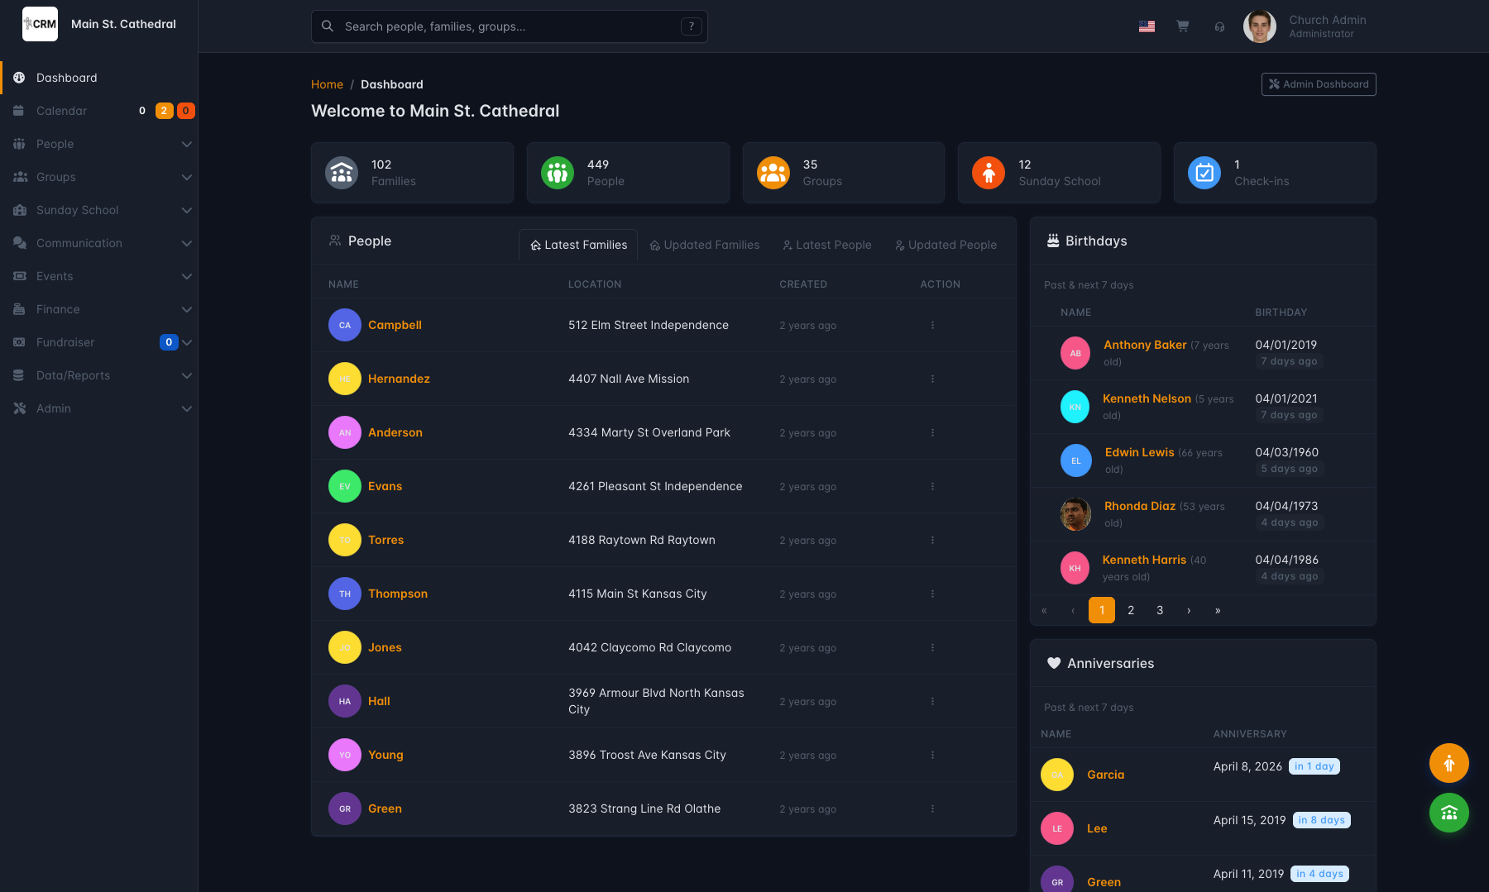
Task: Go to page 3 of birthdays
Action: pyautogui.click(x=1159, y=610)
